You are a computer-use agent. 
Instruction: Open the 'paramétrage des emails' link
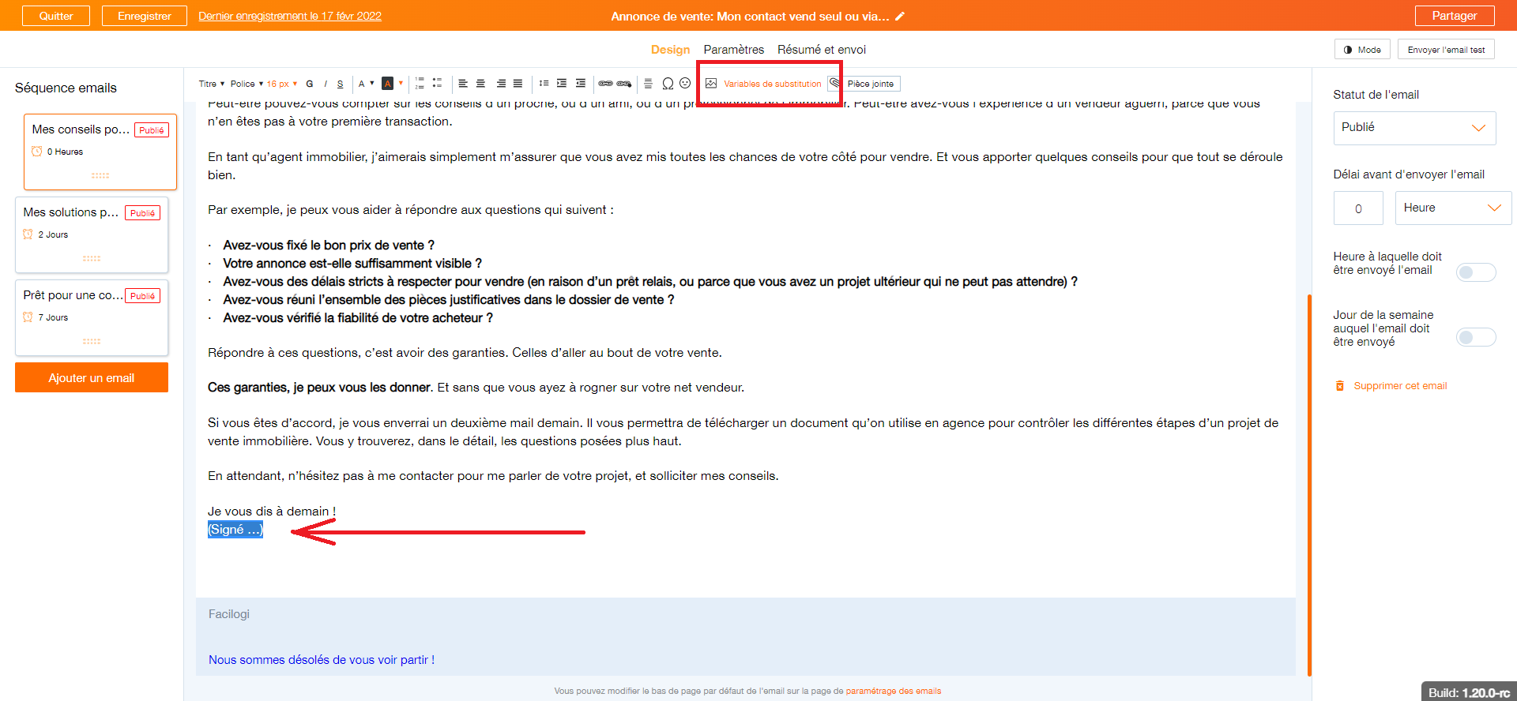pyautogui.click(x=894, y=691)
